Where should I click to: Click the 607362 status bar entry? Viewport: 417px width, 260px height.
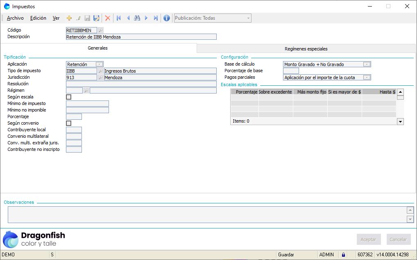pyautogui.click(x=365, y=255)
